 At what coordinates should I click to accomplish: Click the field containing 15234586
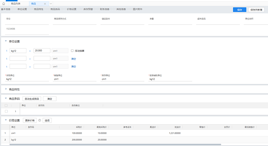pos(27,31)
